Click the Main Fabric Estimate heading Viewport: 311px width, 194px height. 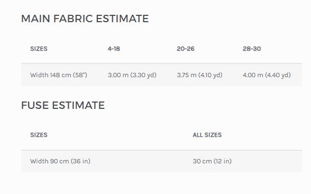click(x=85, y=19)
